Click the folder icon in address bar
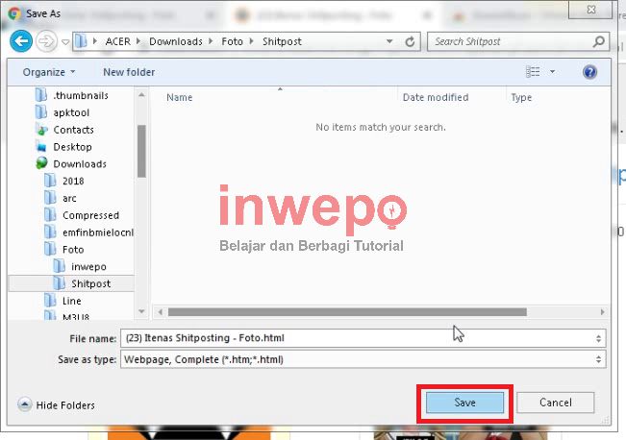The image size is (626, 440). point(81,41)
